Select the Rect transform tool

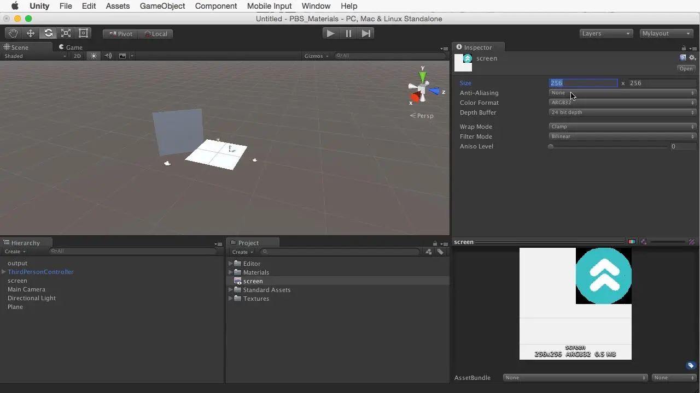pos(83,33)
